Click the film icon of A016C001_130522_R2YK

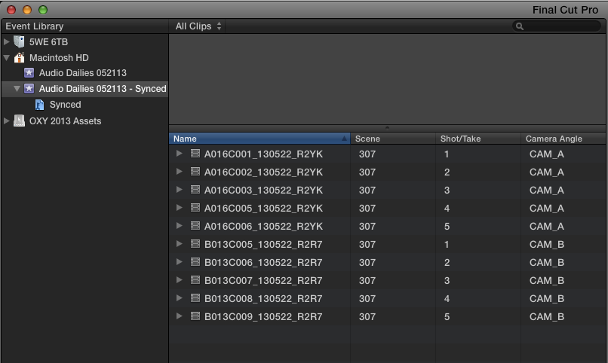click(195, 154)
